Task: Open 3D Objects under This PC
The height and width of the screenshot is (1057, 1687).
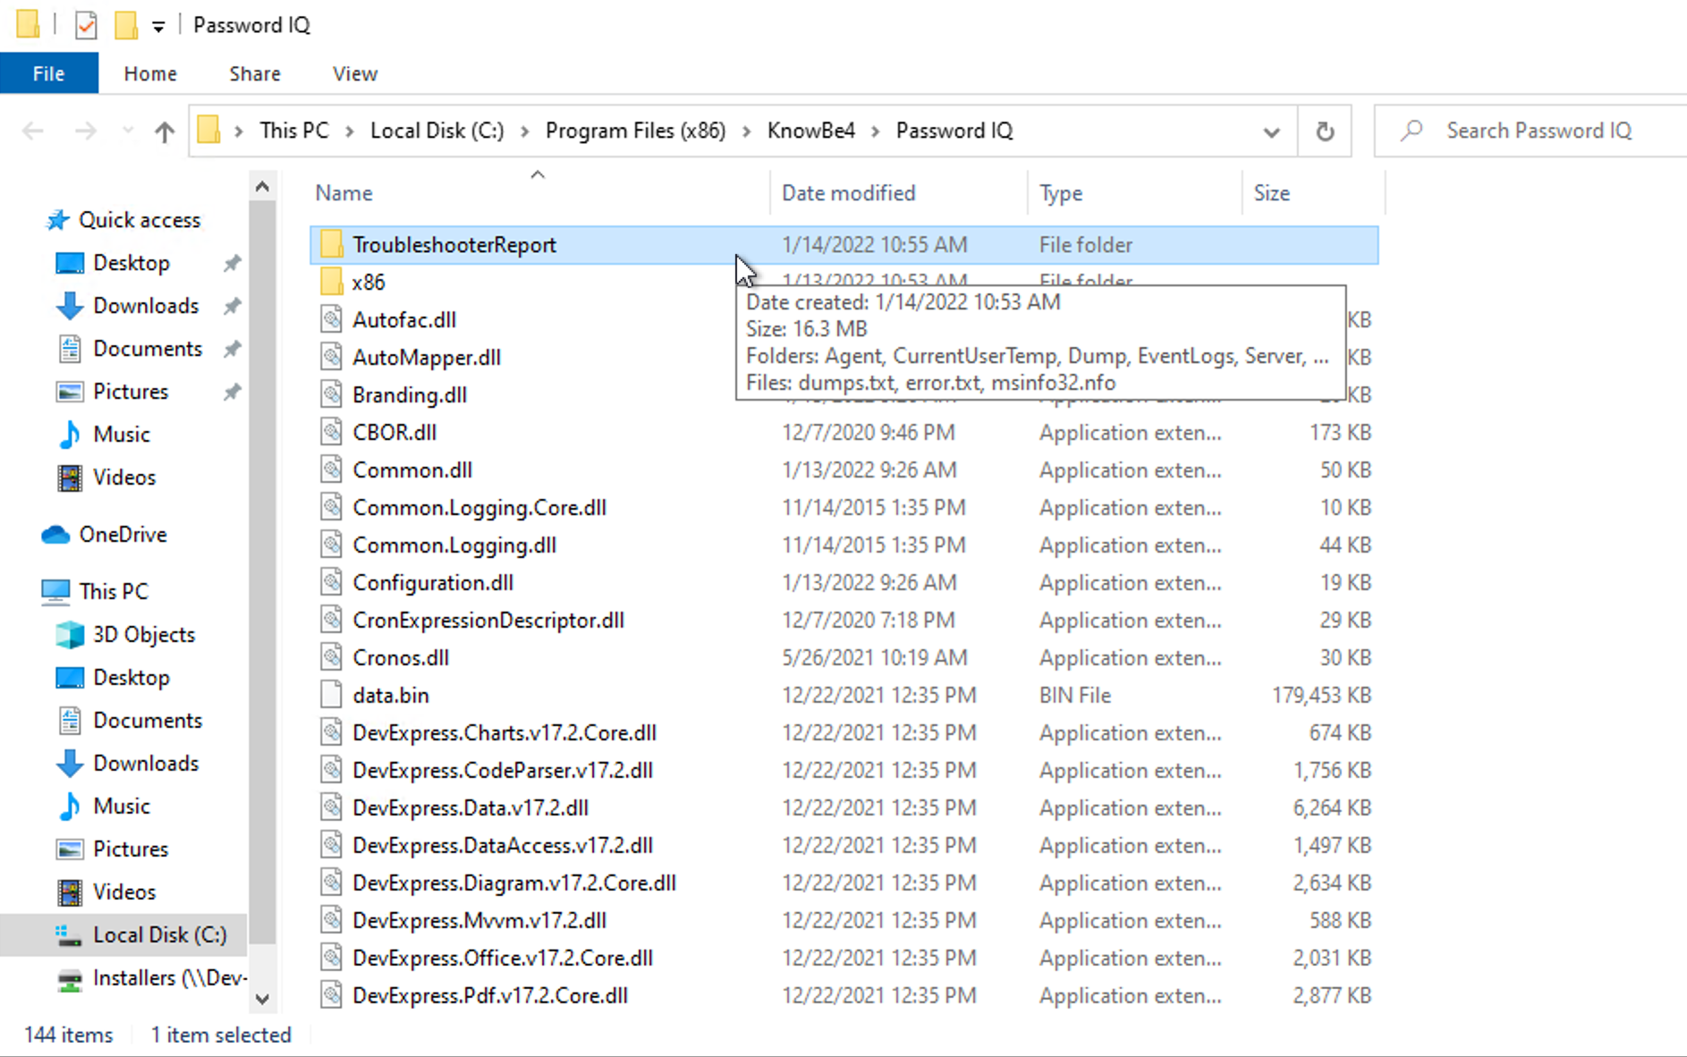Action: [143, 634]
